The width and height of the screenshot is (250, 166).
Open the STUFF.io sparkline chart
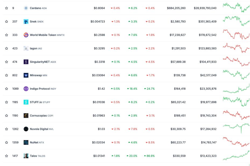236,101
